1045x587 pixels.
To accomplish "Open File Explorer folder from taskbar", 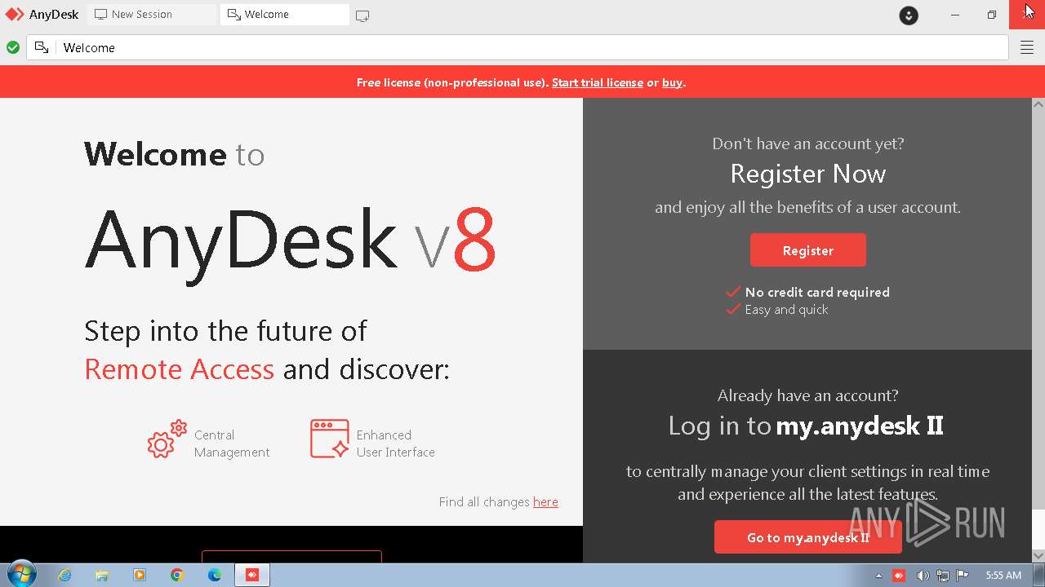I will tap(102, 575).
